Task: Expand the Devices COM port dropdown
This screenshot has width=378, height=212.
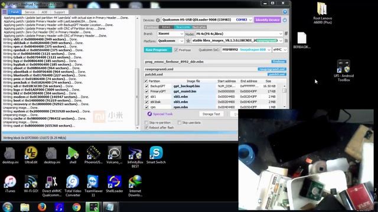Action: pyautogui.click(x=250, y=20)
